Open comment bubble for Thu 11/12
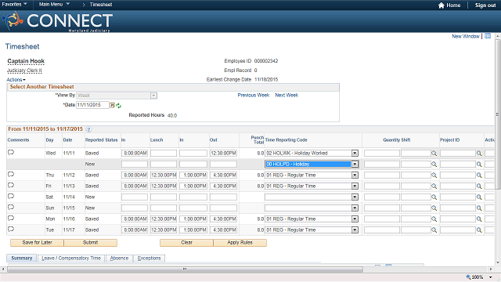The height and width of the screenshot is (282, 501). (x=11, y=174)
